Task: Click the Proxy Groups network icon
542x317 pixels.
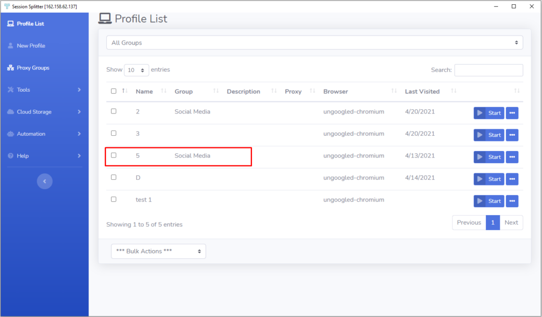Action: click(x=11, y=68)
